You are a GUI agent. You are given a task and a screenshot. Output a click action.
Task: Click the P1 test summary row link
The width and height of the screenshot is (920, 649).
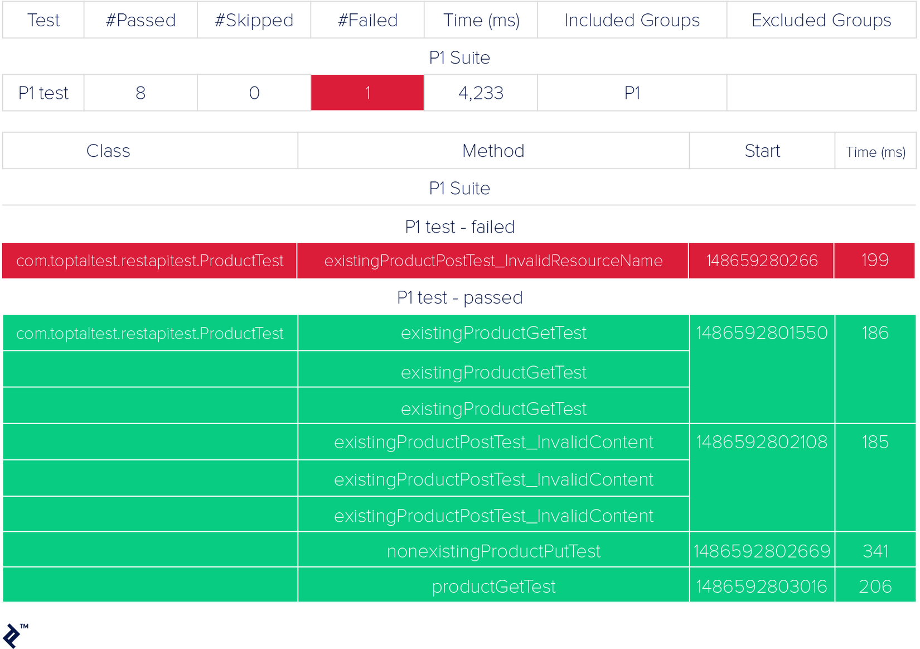[x=43, y=93]
